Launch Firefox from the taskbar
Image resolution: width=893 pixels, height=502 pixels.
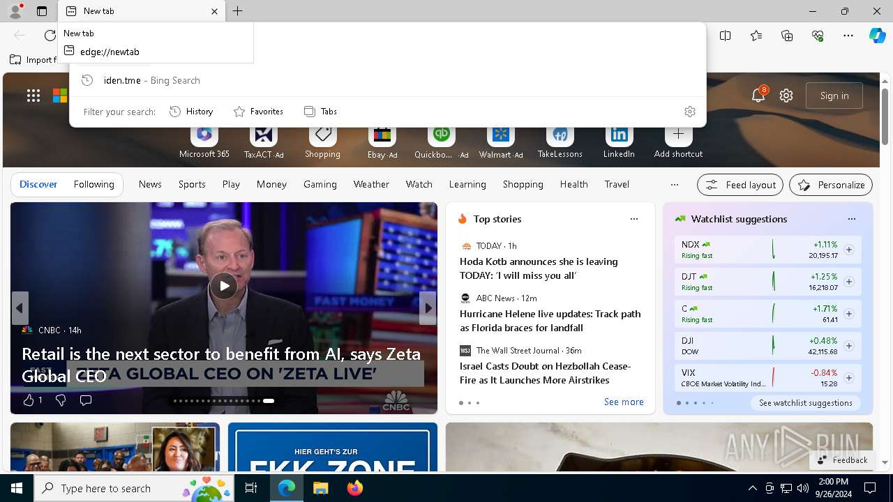[x=354, y=488]
